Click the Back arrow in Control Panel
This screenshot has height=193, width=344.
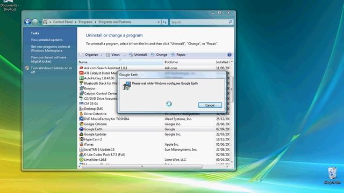pyautogui.click(x=27, y=22)
